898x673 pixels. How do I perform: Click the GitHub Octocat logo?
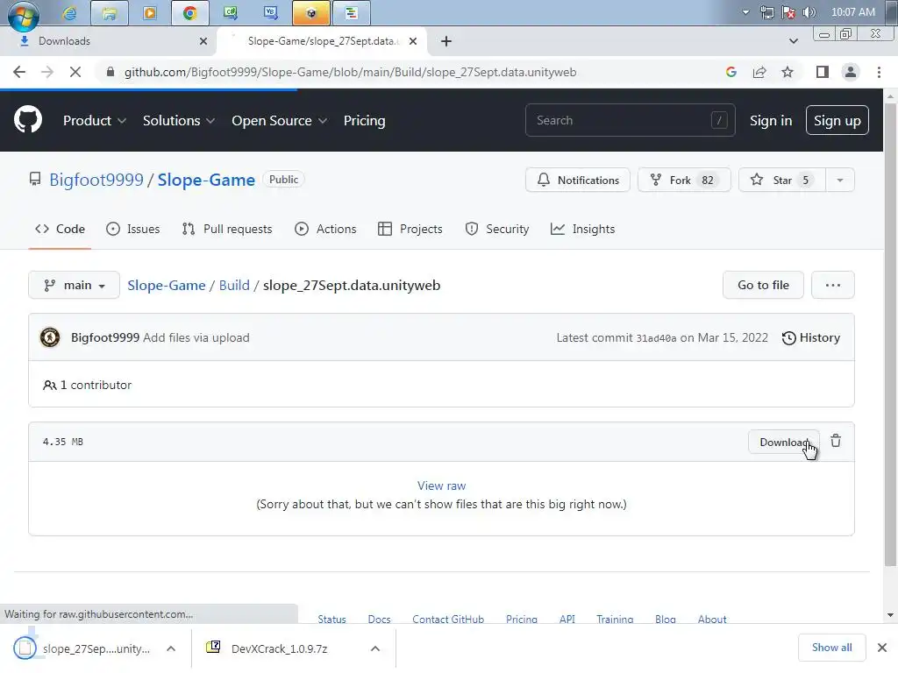[27, 120]
